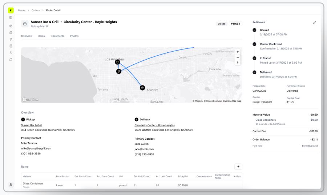Open Circularity Center - Boyle Heights link
Viewport: 327px width, 195px height.
[x=154, y=125]
